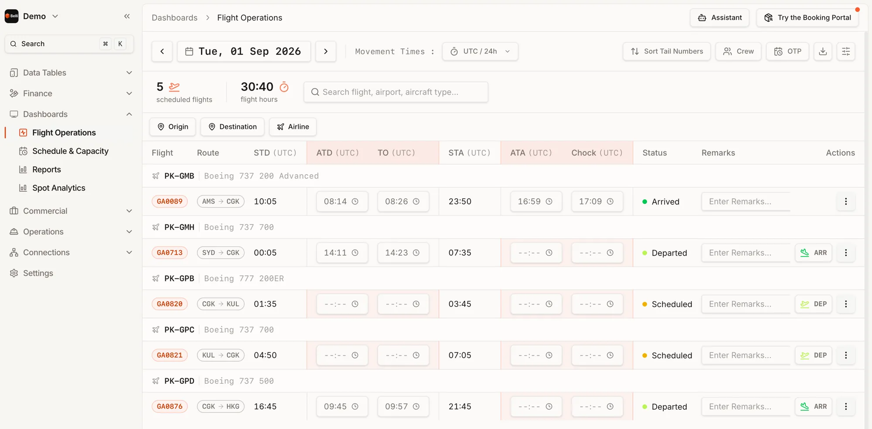Select Flight Operations in sidebar
The width and height of the screenshot is (872, 429).
tap(64, 133)
